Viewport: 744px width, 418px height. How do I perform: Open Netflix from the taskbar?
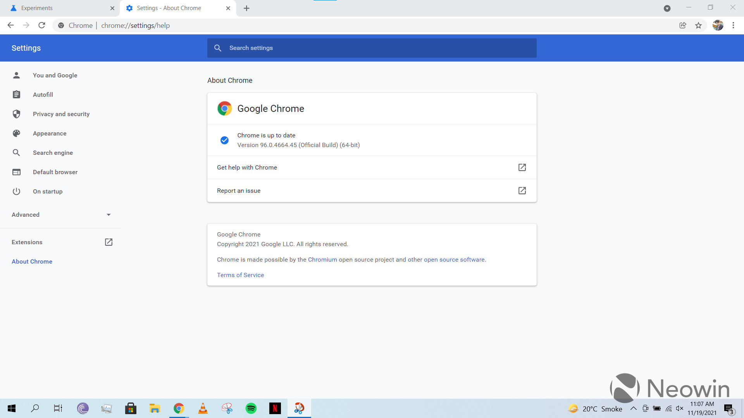click(275, 408)
